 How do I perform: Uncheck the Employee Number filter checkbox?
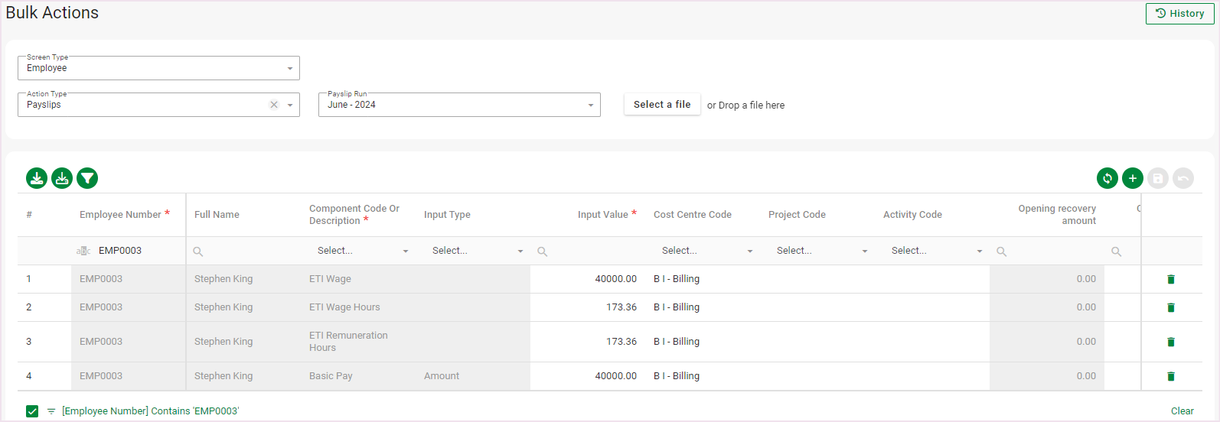(32, 411)
